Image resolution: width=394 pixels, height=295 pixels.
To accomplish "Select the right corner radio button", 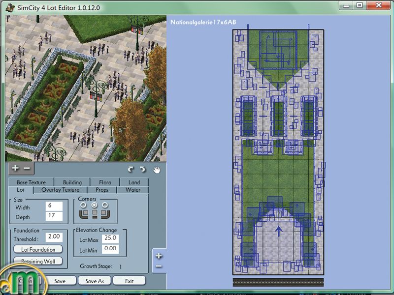I will click(105, 205).
